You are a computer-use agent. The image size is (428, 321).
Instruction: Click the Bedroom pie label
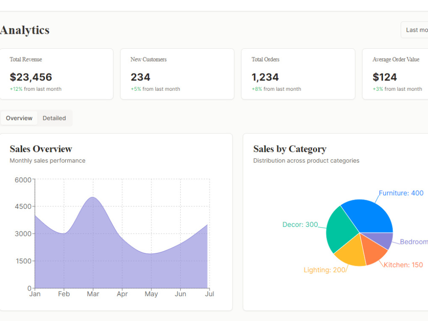click(414, 242)
